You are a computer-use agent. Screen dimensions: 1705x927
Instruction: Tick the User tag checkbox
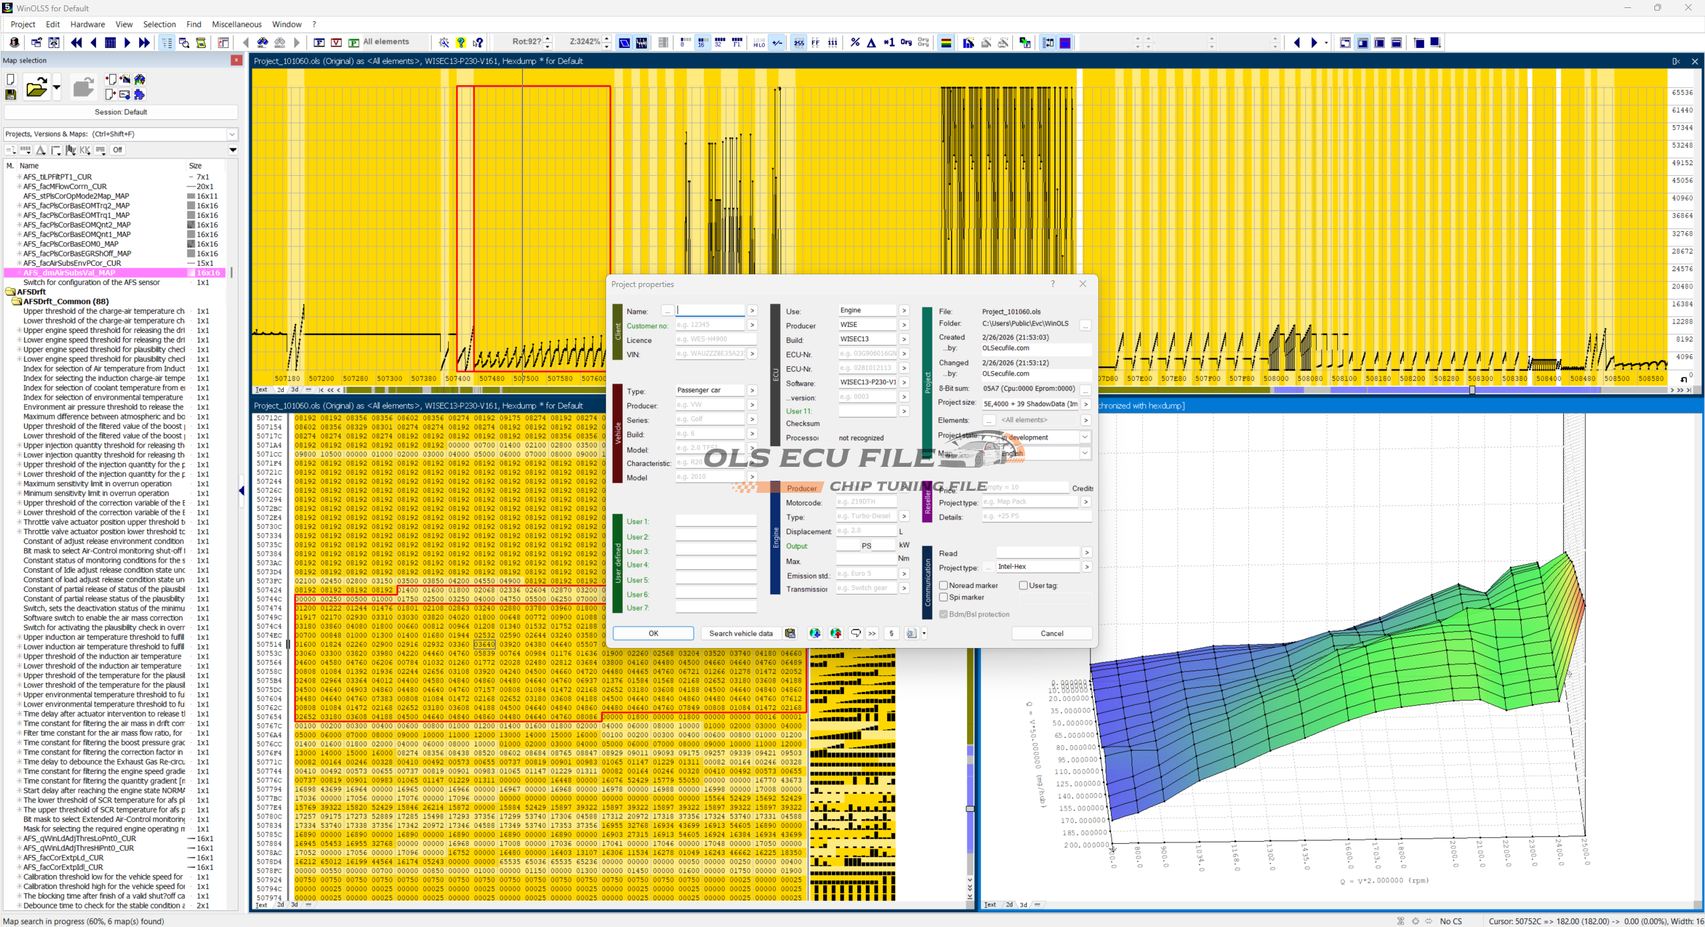[x=1024, y=585]
